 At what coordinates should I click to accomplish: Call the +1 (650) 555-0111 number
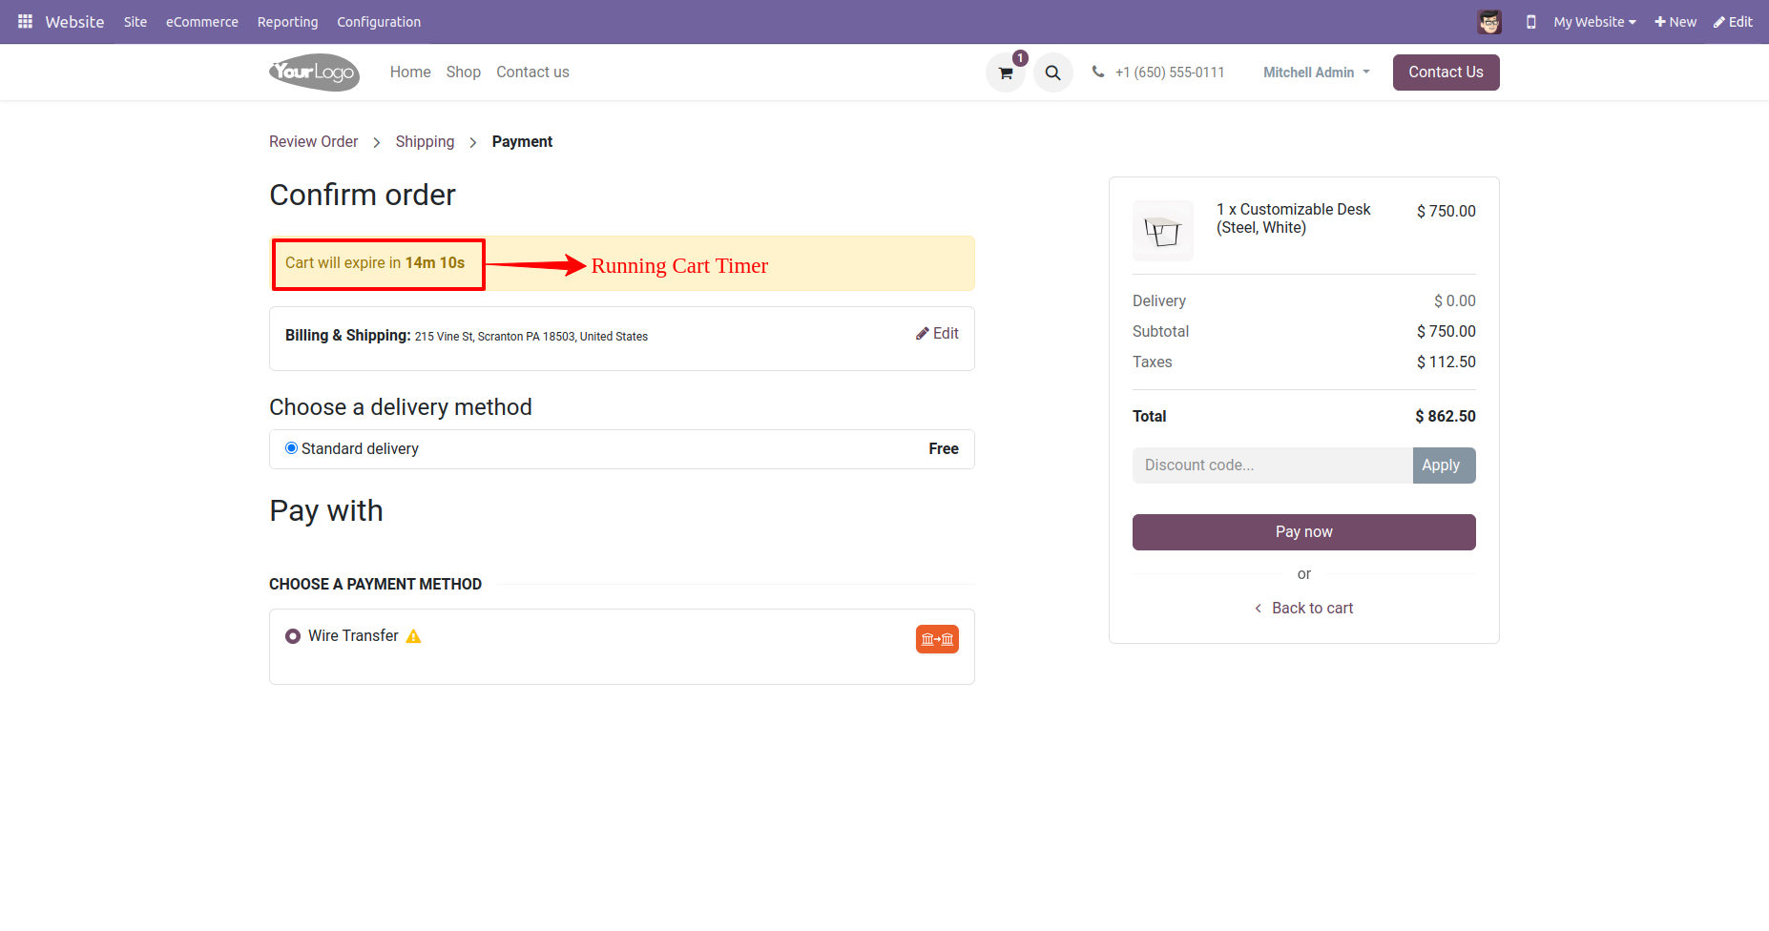tap(1169, 72)
